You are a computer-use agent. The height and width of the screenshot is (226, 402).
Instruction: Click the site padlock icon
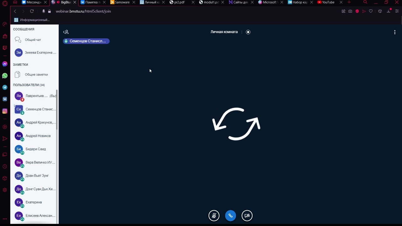point(49,11)
